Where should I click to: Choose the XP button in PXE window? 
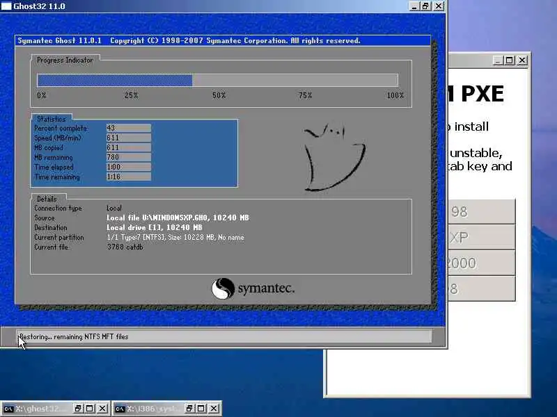coord(481,237)
